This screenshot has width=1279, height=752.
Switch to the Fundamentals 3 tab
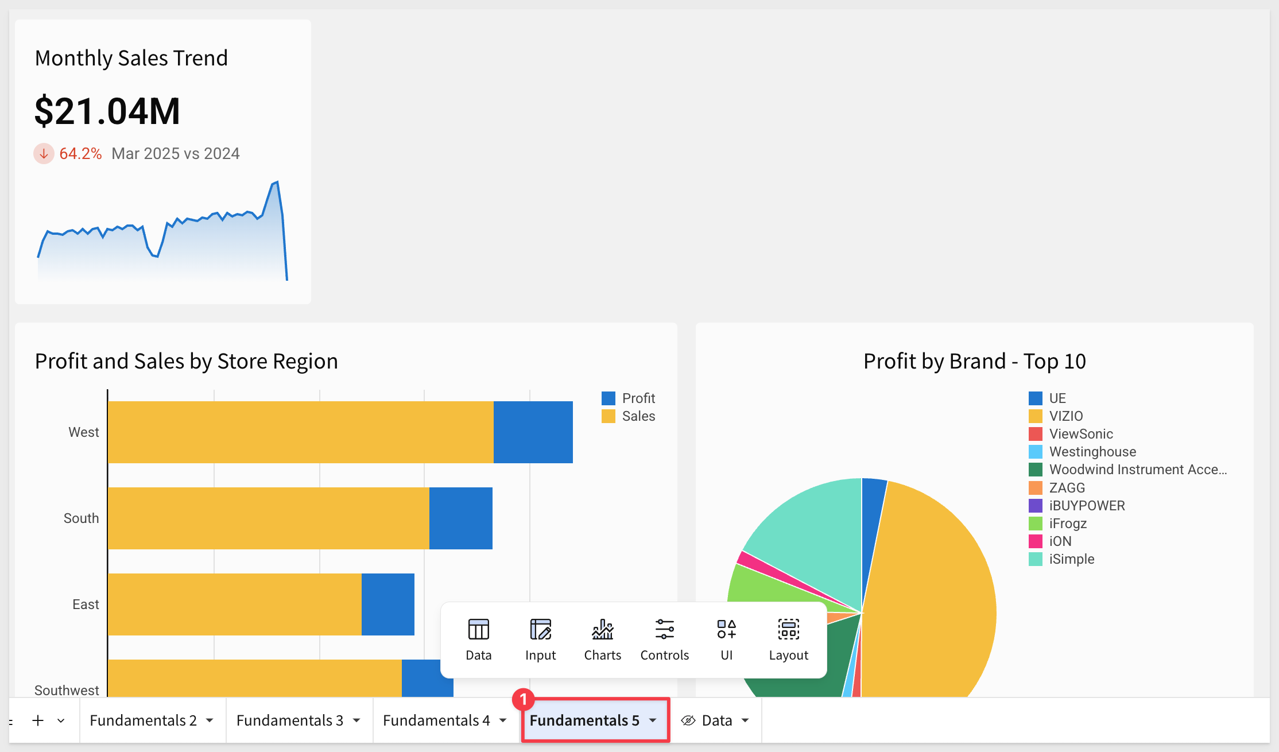pyautogui.click(x=290, y=720)
